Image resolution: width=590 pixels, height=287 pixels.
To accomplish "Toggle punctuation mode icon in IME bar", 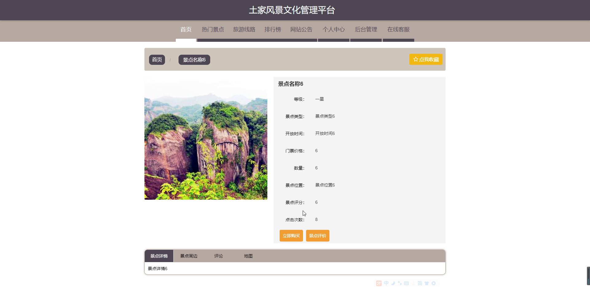I will (400, 283).
